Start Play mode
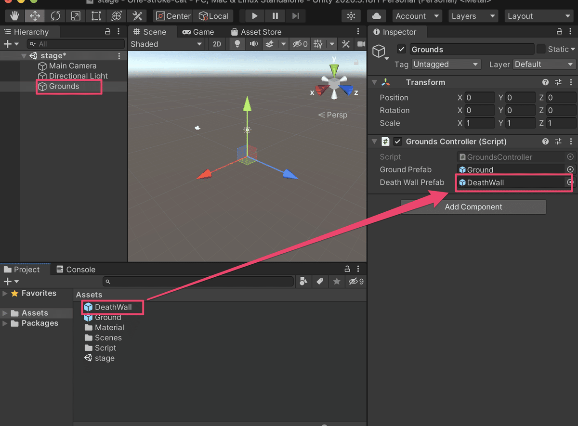 (255, 16)
